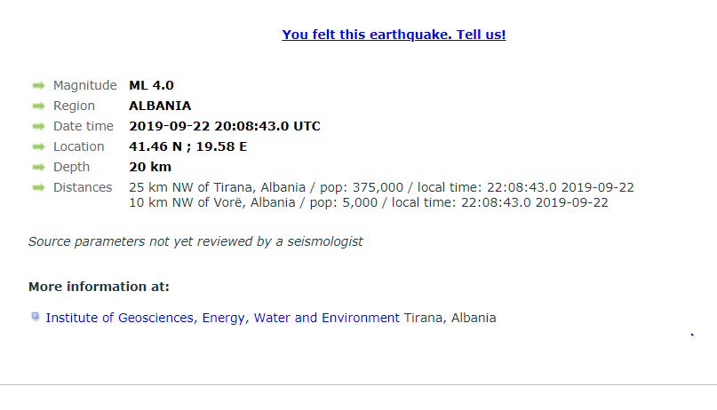Click green arrow beside Region
Screen dimensions: 717x410
click(39, 106)
